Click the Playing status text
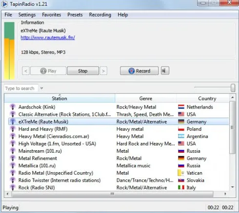This screenshot has height=213, width=239. [x=11, y=208]
